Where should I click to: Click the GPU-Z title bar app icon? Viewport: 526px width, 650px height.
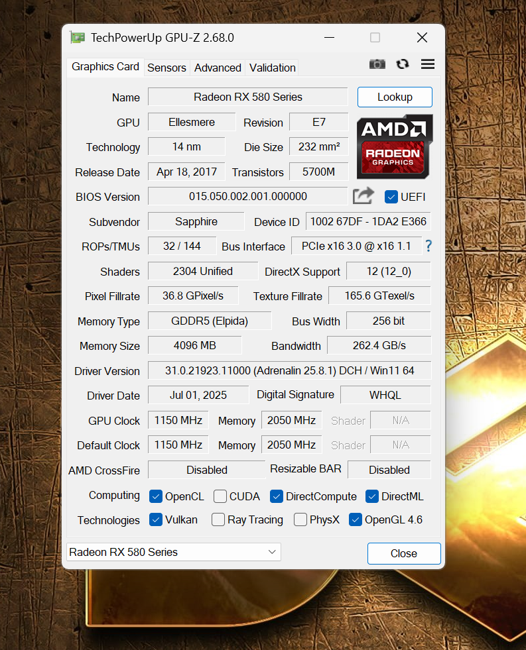pos(78,38)
